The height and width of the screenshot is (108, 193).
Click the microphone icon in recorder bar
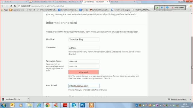tap(162, 7)
